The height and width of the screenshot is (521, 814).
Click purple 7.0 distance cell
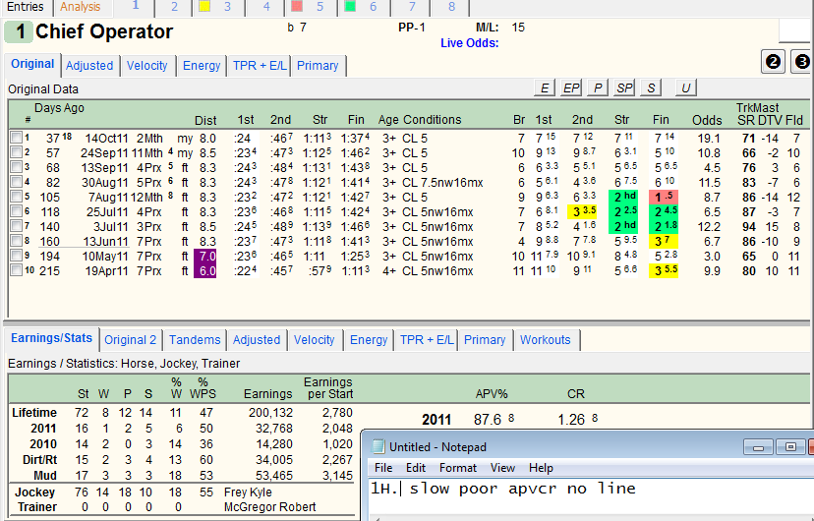[x=205, y=257]
